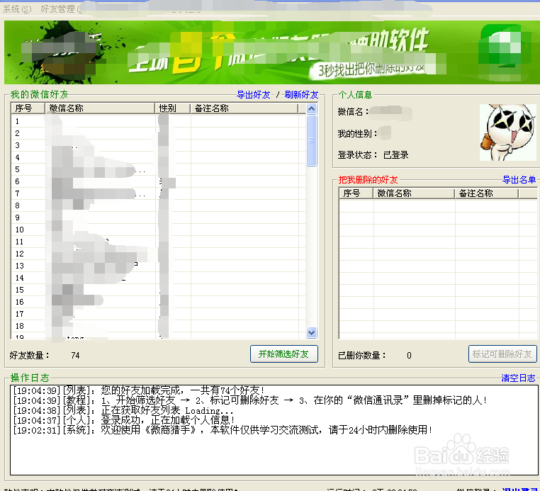Click the 标记可删除好友 button
540x491 pixels.
502,354
